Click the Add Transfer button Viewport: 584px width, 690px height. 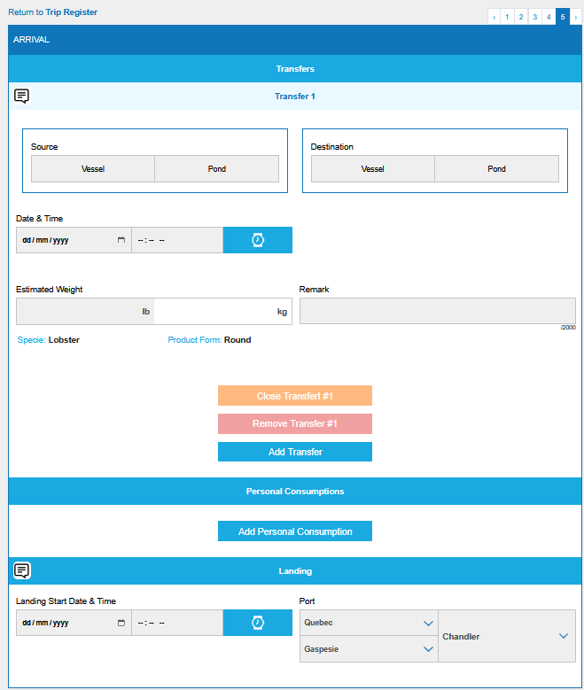pos(295,452)
